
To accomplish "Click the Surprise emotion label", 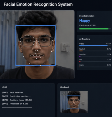I will pos(82,54).
